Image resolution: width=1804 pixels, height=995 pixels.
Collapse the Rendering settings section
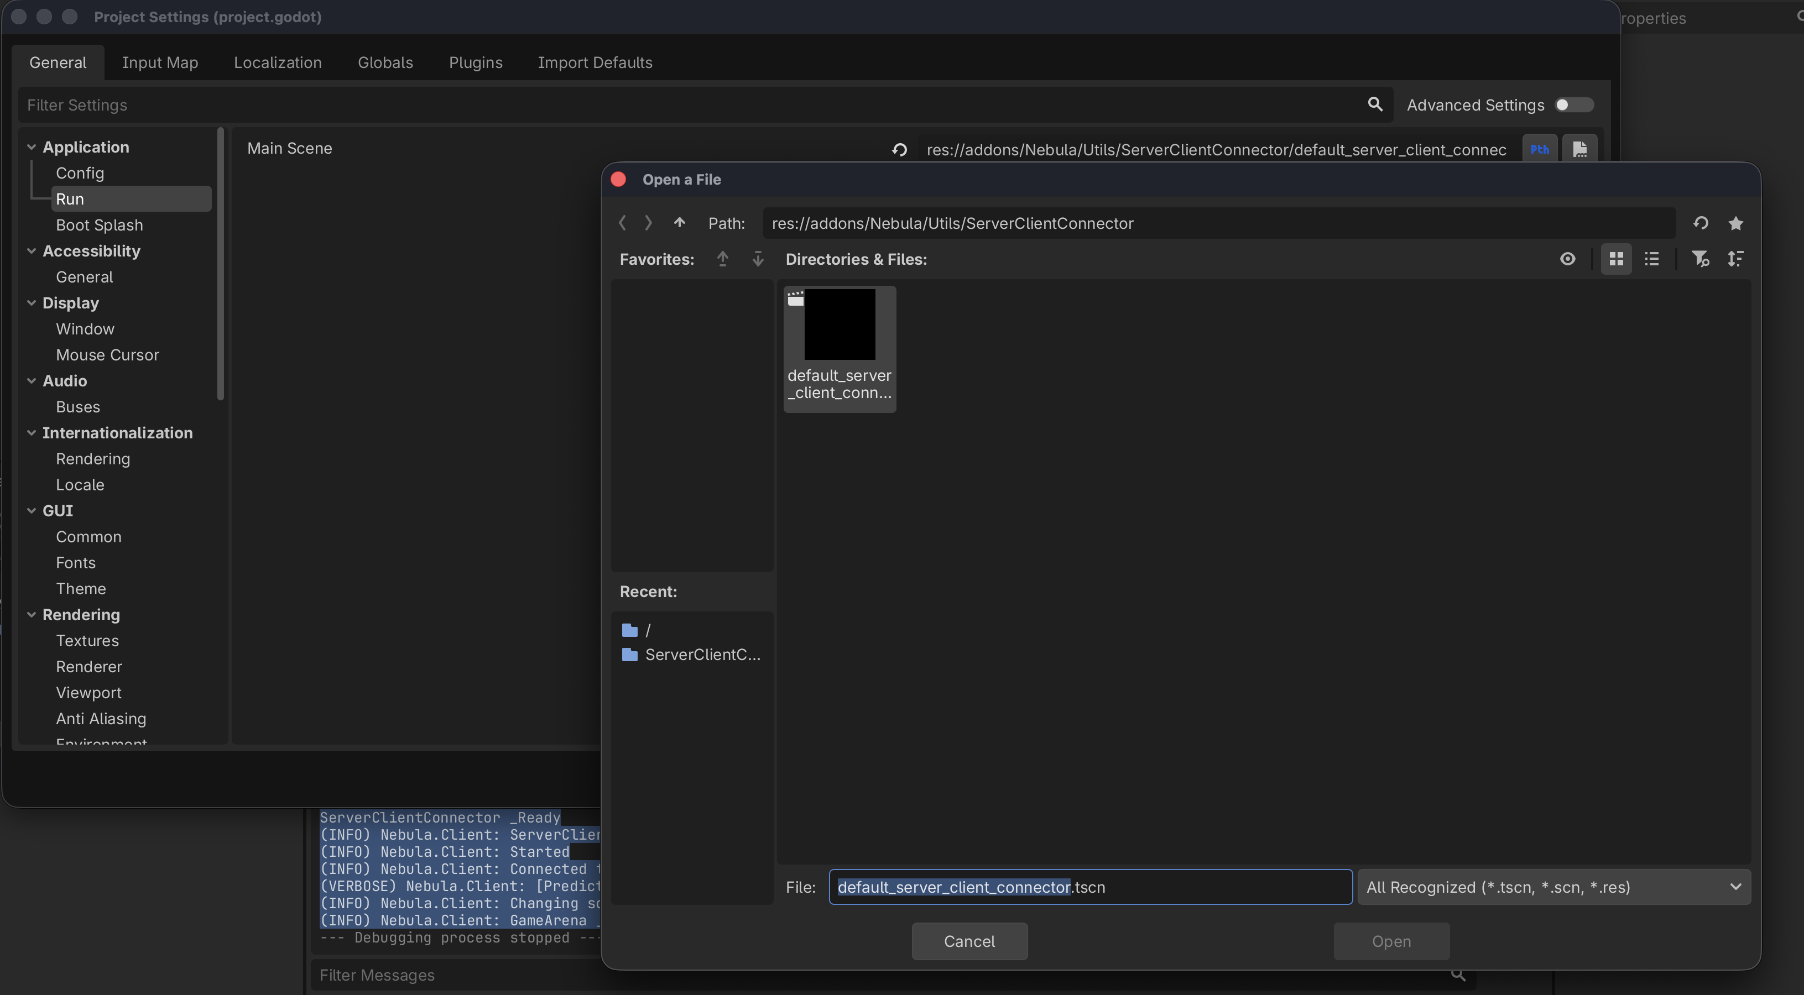[32, 615]
